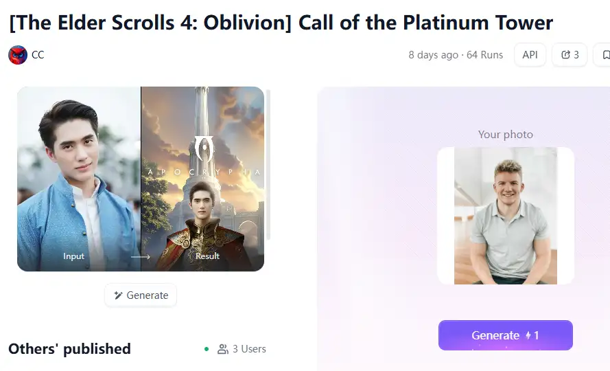Click the users icon beside 3 Users
This screenshot has height=371, width=610.
223,349
